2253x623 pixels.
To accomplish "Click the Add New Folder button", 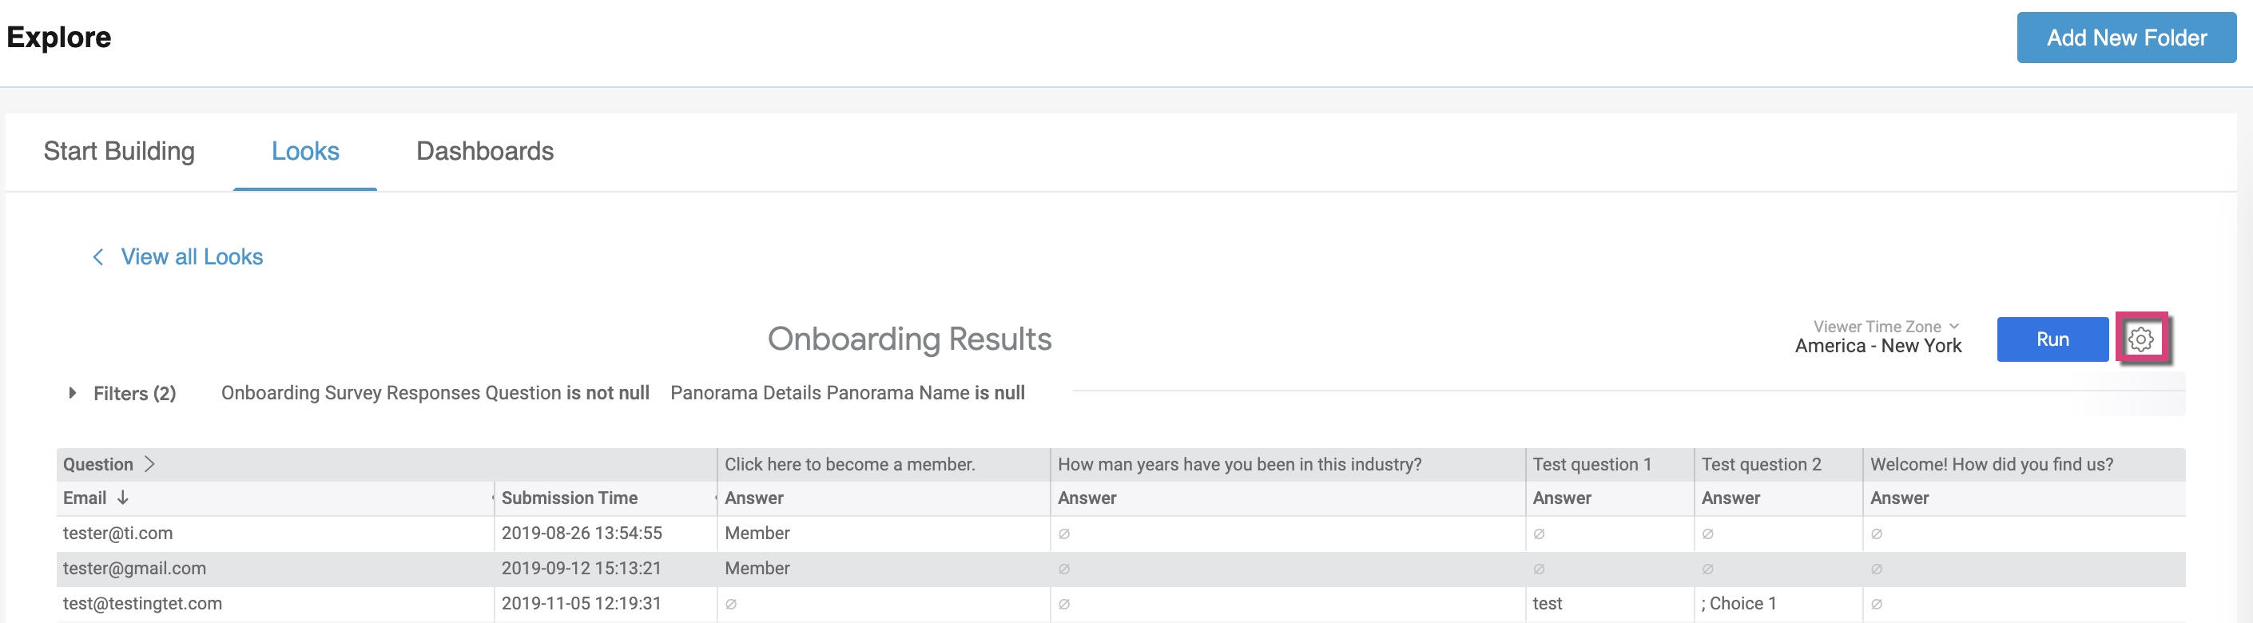I will point(2126,38).
